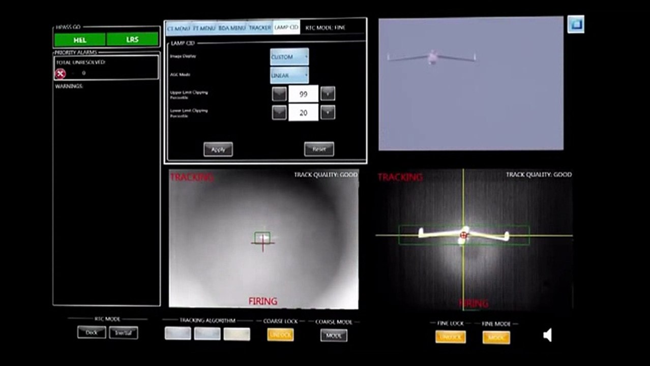Click the Apply button

pyautogui.click(x=218, y=149)
